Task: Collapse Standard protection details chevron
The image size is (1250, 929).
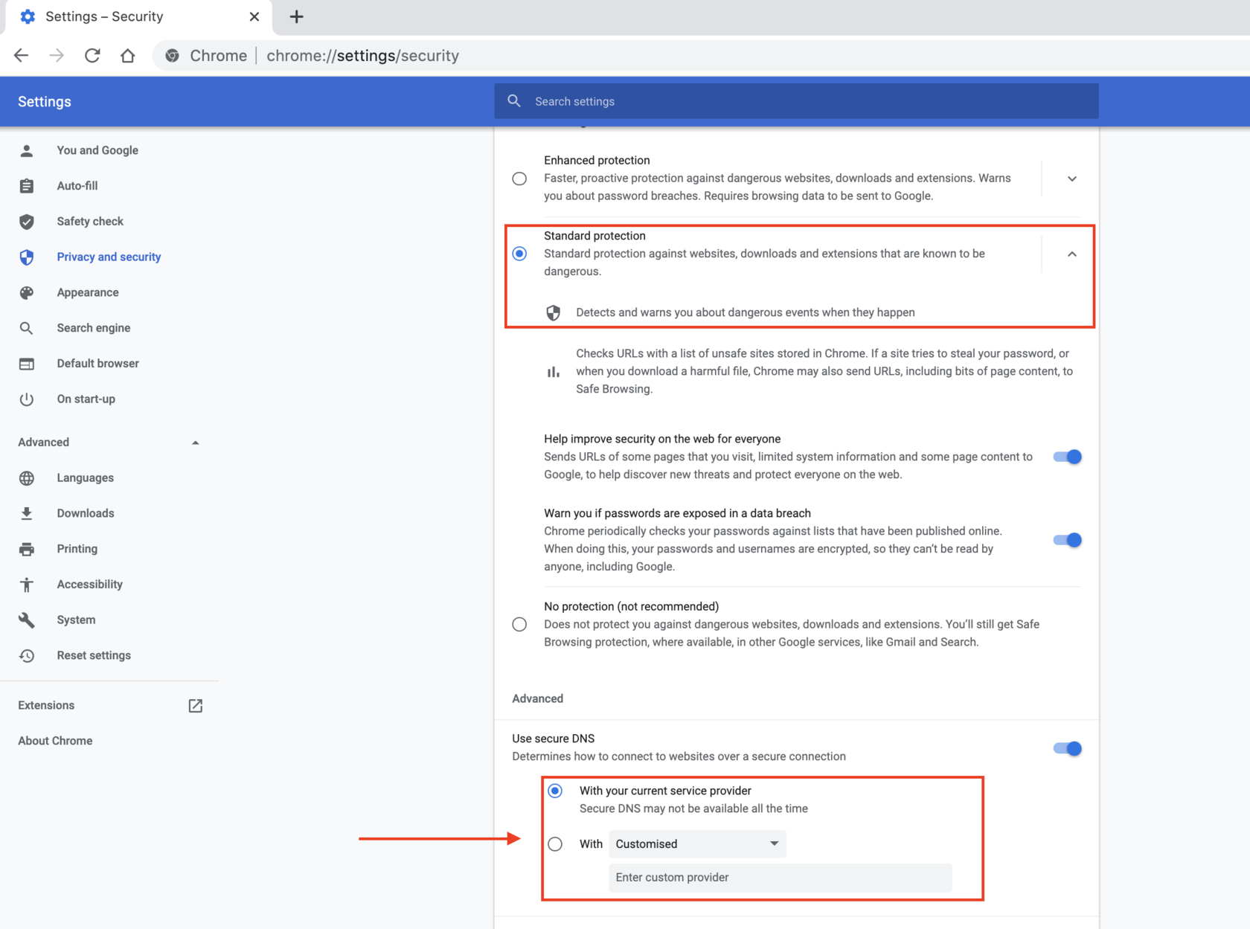Action: point(1071,254)
